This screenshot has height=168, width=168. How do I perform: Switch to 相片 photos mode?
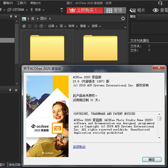click(x=137, y=10)
